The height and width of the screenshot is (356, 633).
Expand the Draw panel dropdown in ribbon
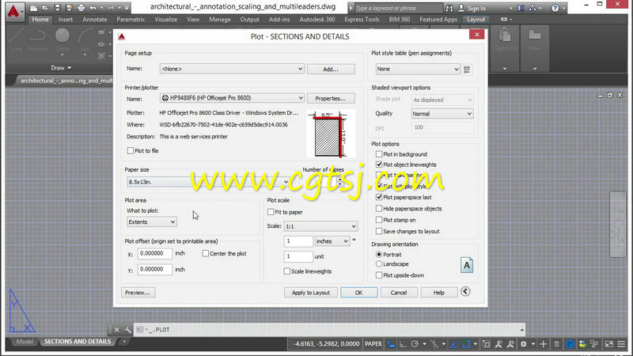61,68
